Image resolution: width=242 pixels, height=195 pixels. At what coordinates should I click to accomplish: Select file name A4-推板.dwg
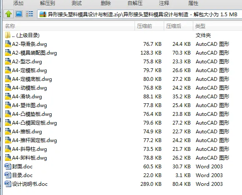[x=27, y=132]
